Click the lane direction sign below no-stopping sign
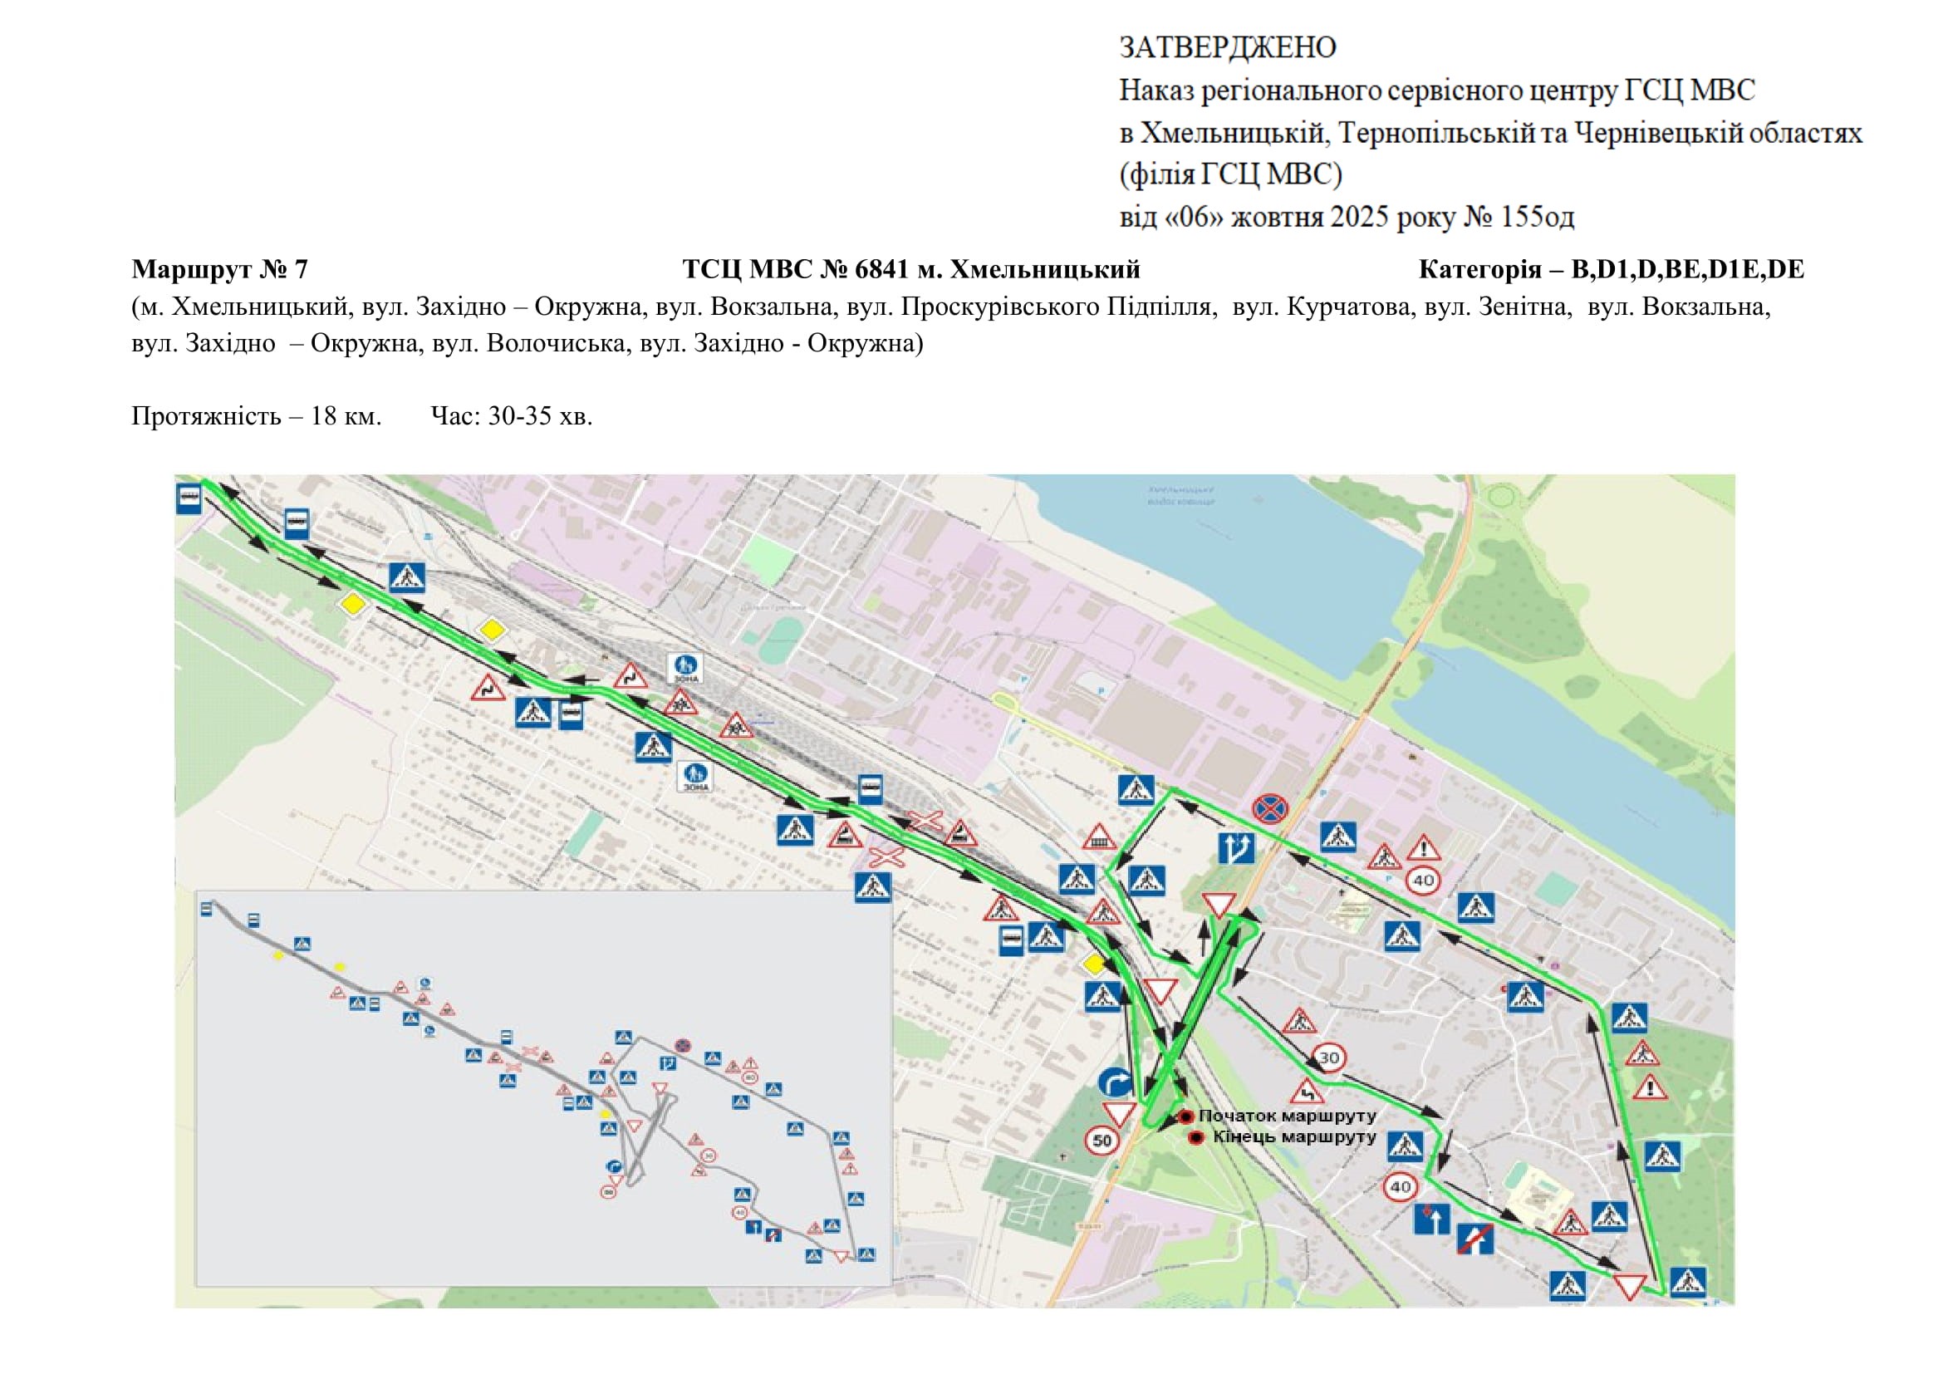The height and width of the screenshot is (1374, 1943). click(1235, 848)
